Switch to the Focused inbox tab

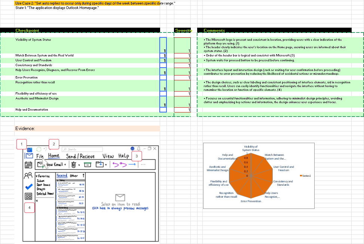tap(62, 176)
